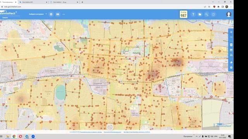Open the first footer link (user agreement)

pyautogui.click(x=91, y=132)
